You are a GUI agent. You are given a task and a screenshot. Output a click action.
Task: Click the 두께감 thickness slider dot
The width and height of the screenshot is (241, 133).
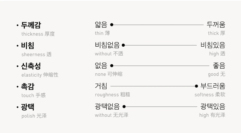pos(112,25)
